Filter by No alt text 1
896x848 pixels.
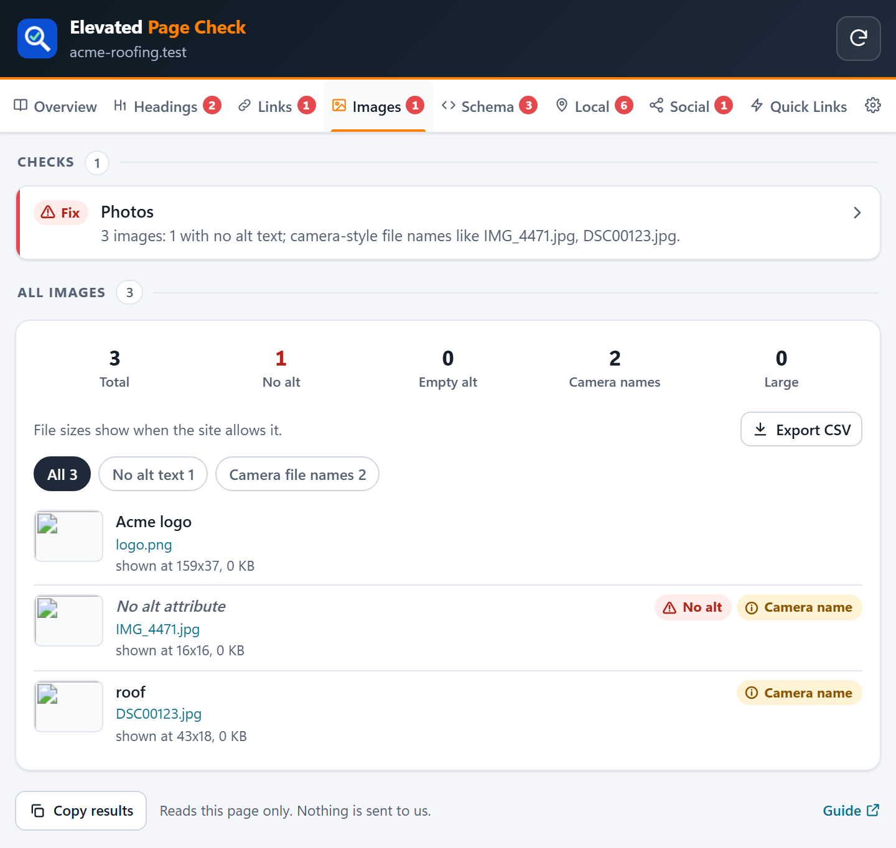153,474
